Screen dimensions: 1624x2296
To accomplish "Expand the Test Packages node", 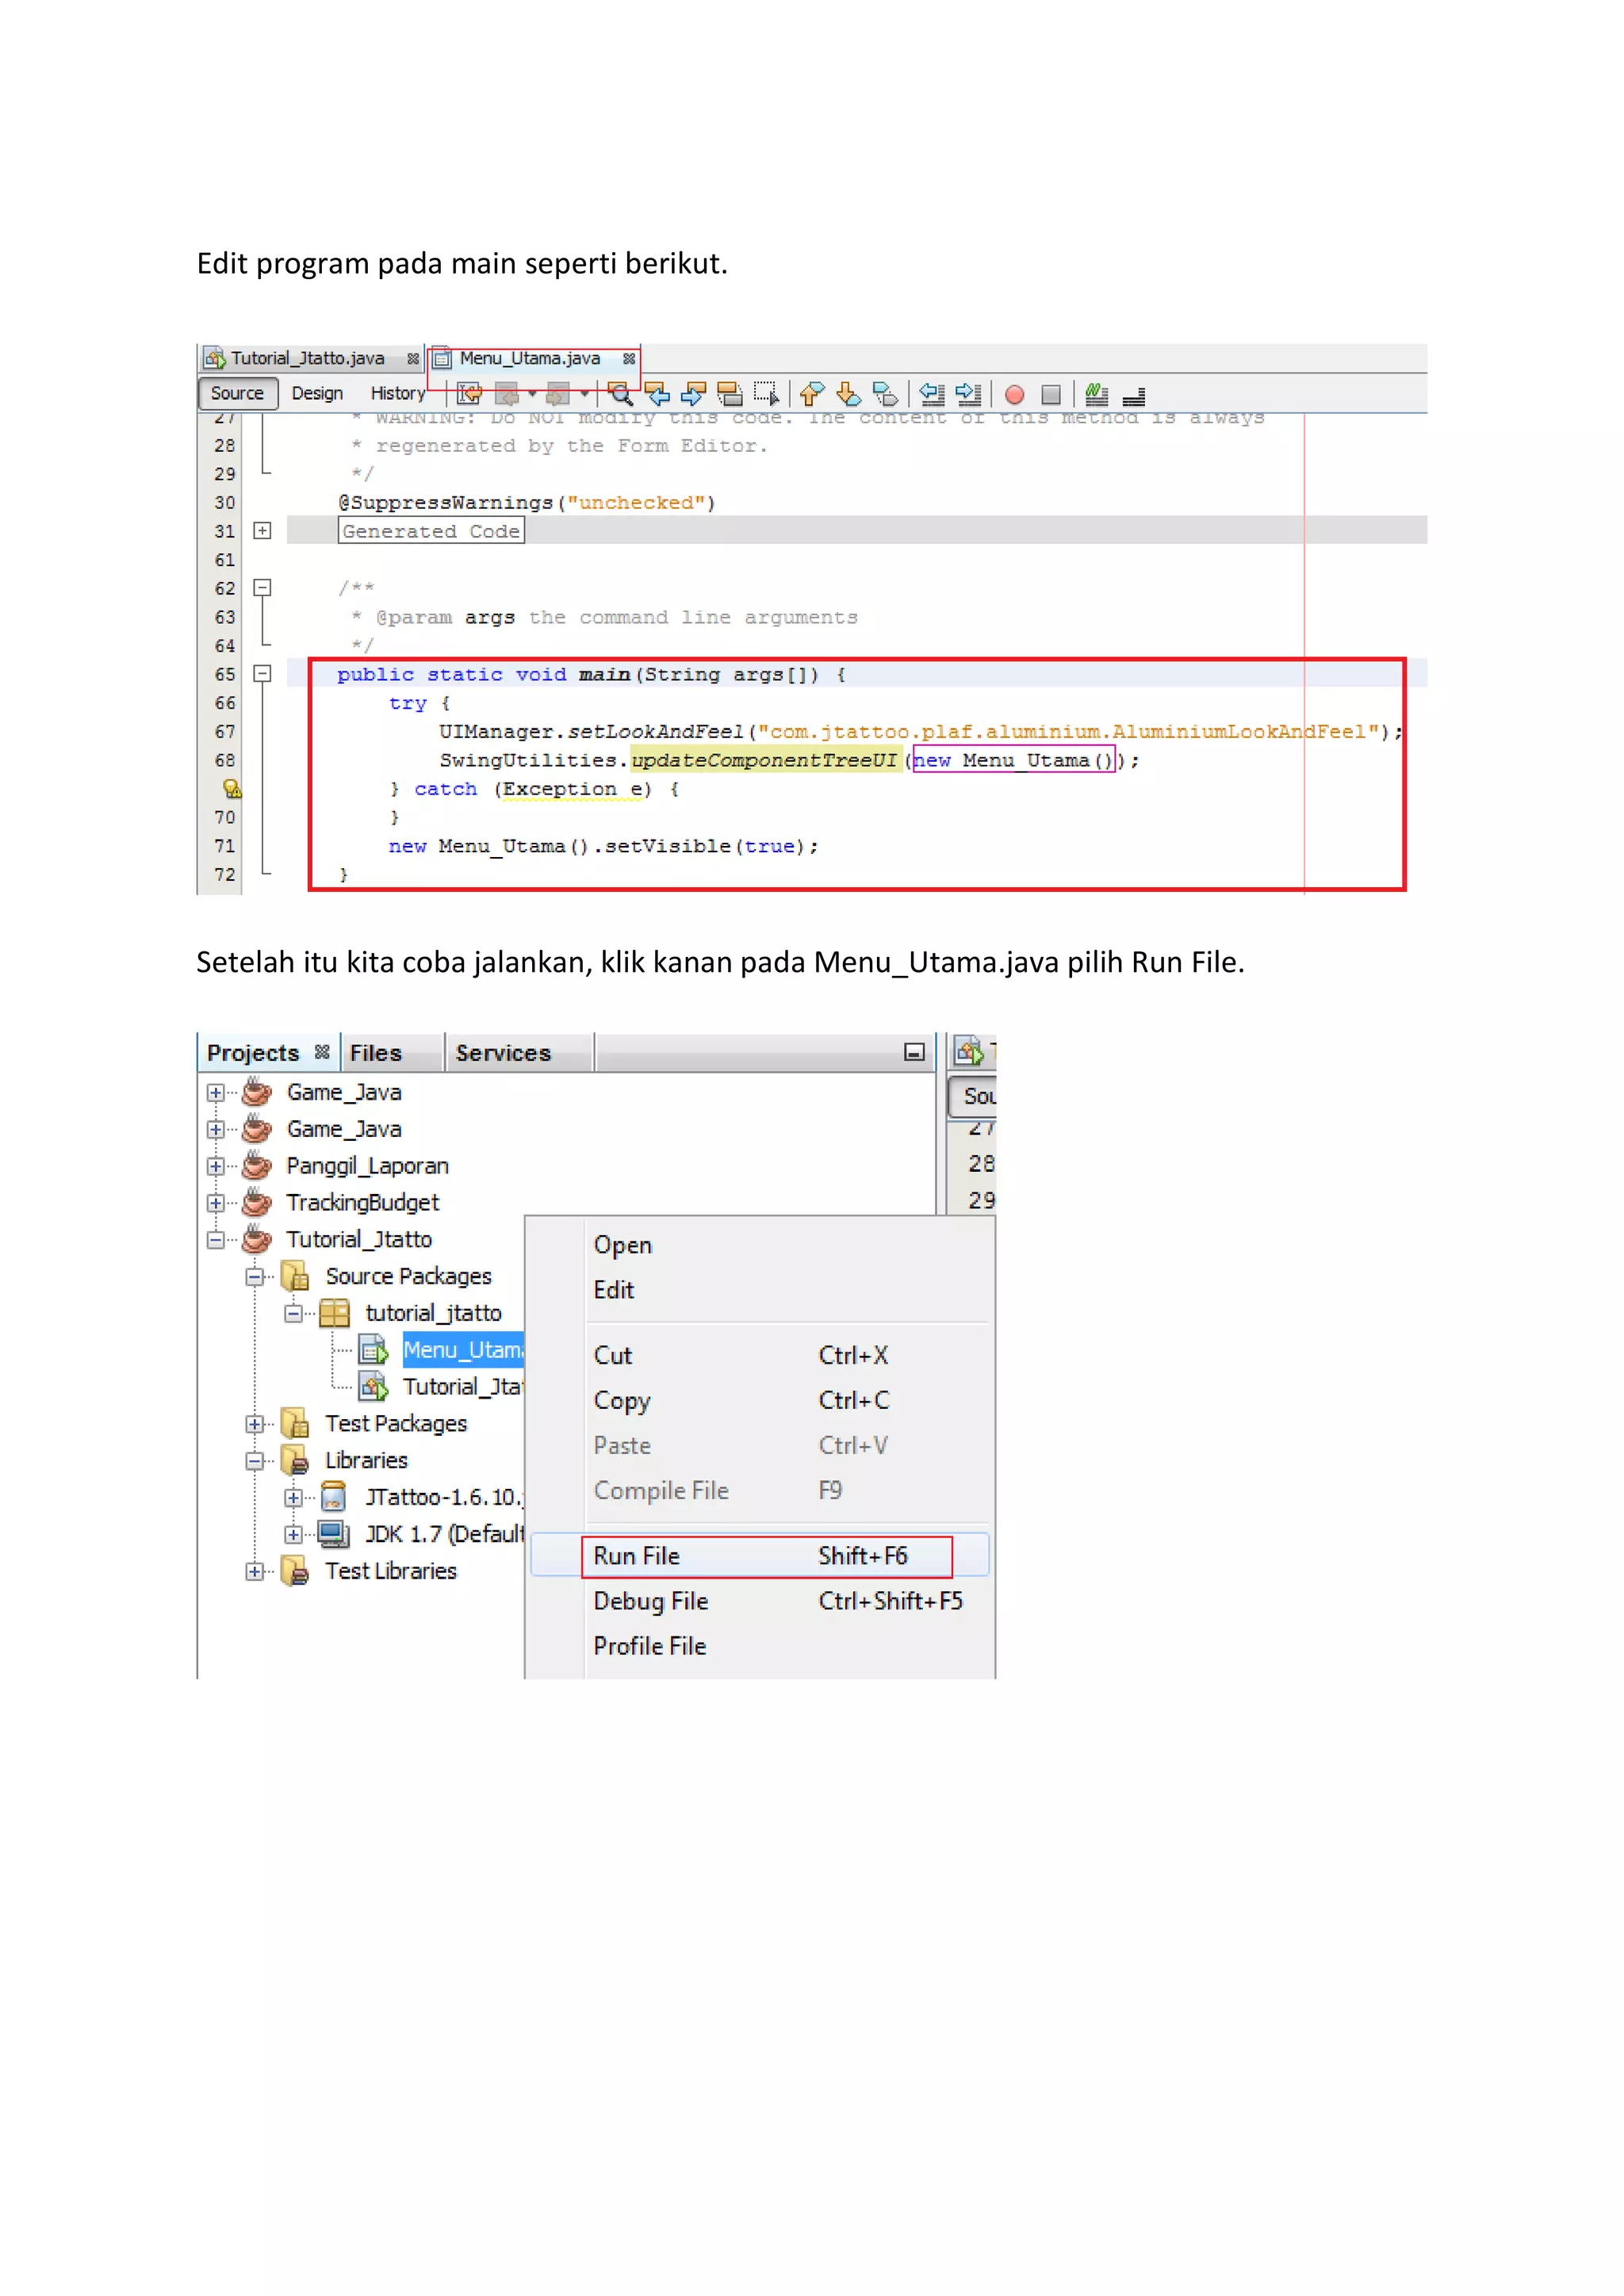I will pos(255,1424).
